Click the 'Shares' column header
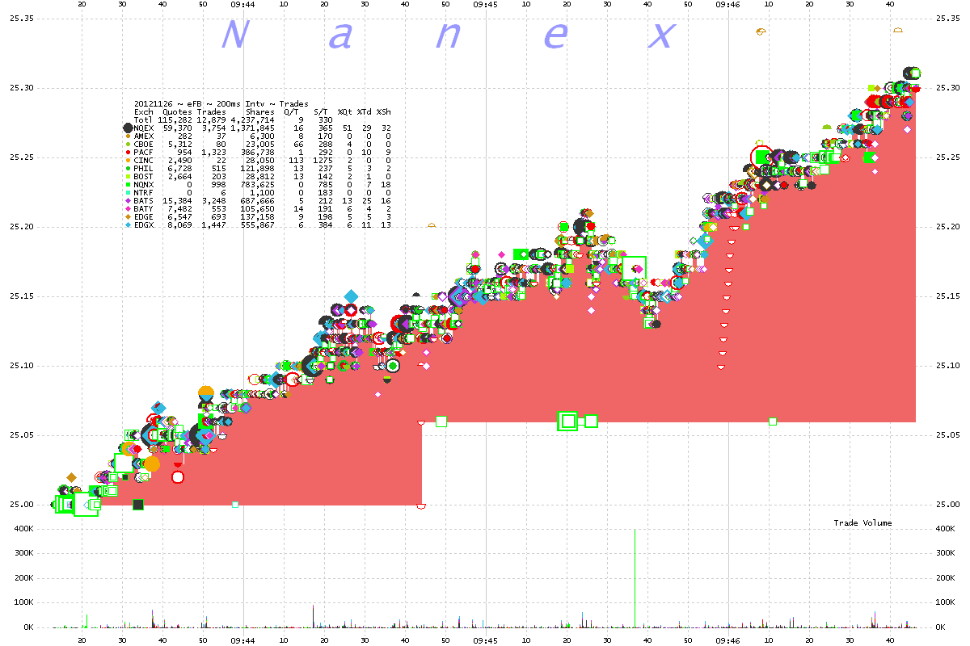 (260, 111)
